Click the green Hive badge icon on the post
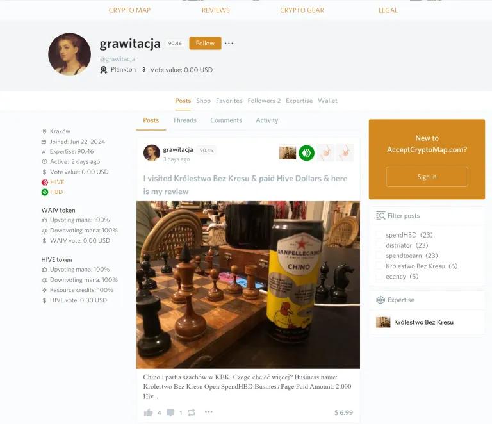This screenshot has width=492, height=424. tap(307, 152)
